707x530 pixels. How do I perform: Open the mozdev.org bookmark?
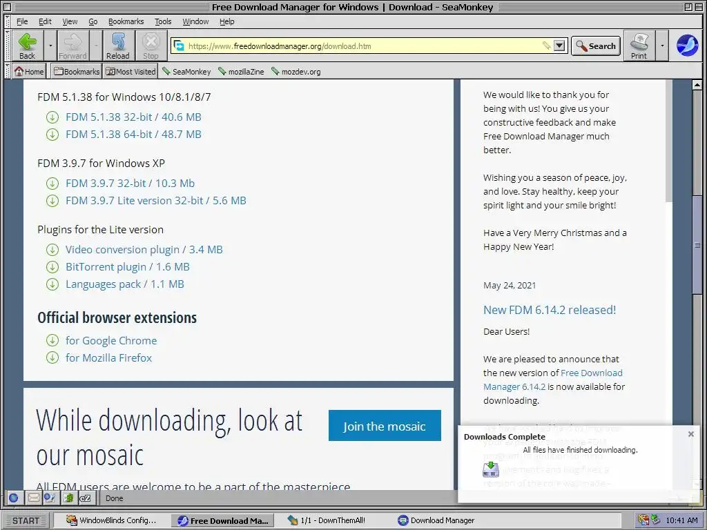click(296, 71)
